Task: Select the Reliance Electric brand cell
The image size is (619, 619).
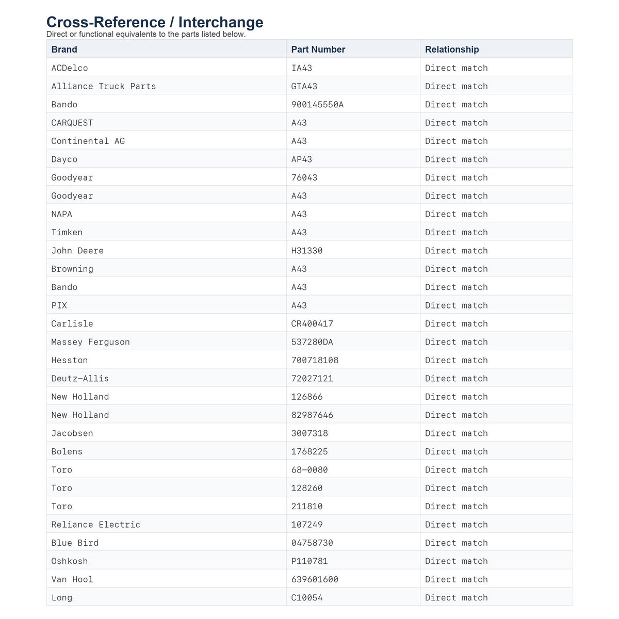Action: pos(166,524)
